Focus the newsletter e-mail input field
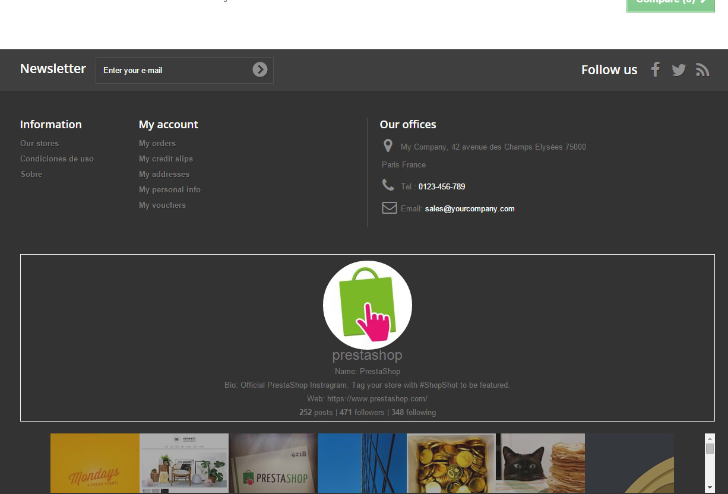Viewport: 728px width, 494px height. (x=185, y=70)
